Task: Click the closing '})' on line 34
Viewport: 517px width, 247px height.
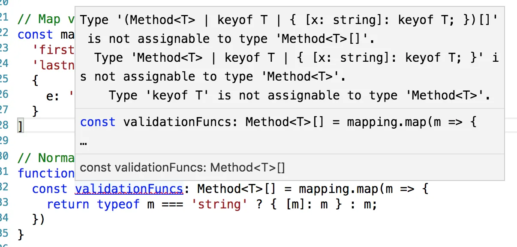Action: (39, 220)
